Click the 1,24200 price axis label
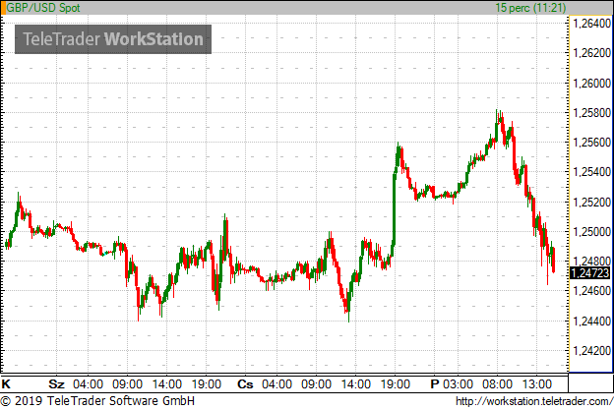This screenshot has width=614, height=410. point(591,351)
